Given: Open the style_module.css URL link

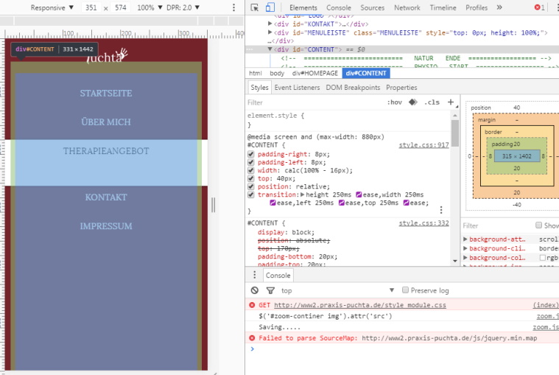Looking at the screenshot, I should click(x=359, y=305).
